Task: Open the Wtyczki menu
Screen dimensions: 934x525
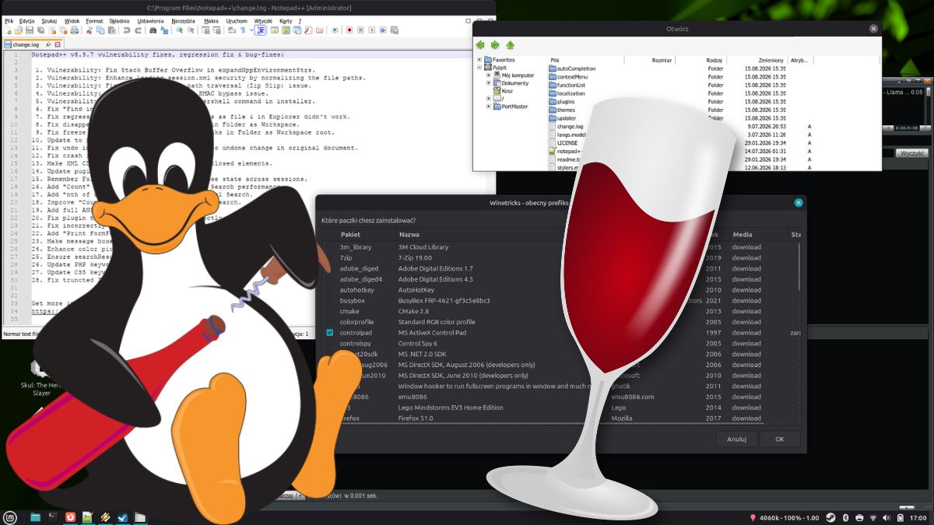Action: [x=263, y=21]
